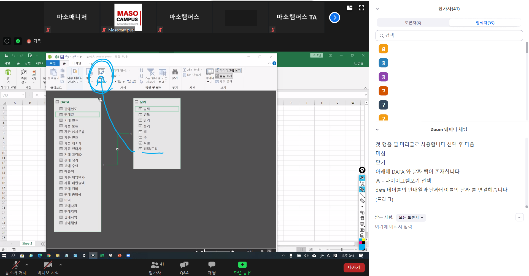Viewport: 529px width, 276px height.
Task: Click the participant 검색 search field
Action: pos(449,36)
